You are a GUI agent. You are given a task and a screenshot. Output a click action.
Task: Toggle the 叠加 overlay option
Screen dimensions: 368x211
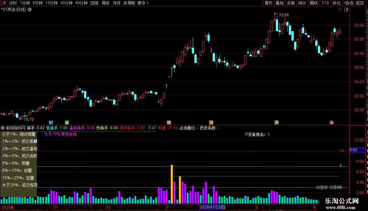tap(279, 3)
